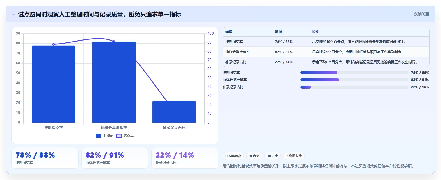441x180 pixels.
Task: Click the header title 试点应同时观察人工整理时间
Action: pyautogui.click(x=99, y=14)
